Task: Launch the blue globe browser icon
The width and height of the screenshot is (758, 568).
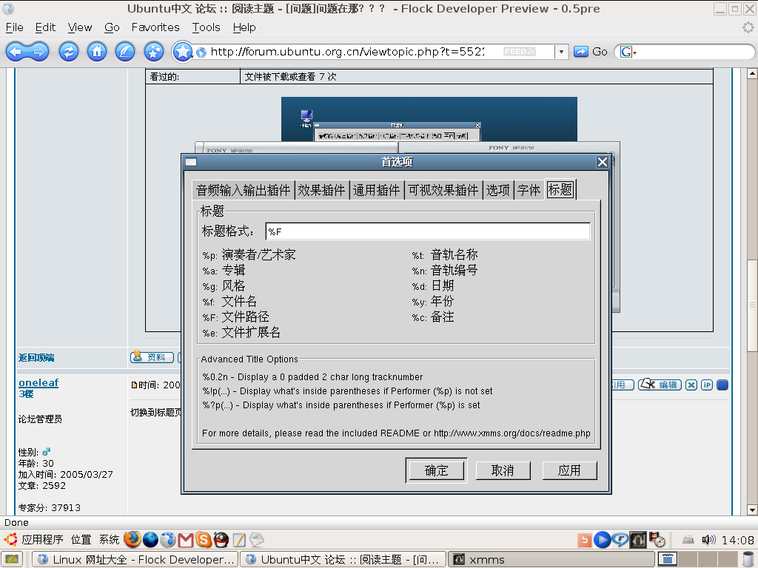Action: click(x=150, y=539)
